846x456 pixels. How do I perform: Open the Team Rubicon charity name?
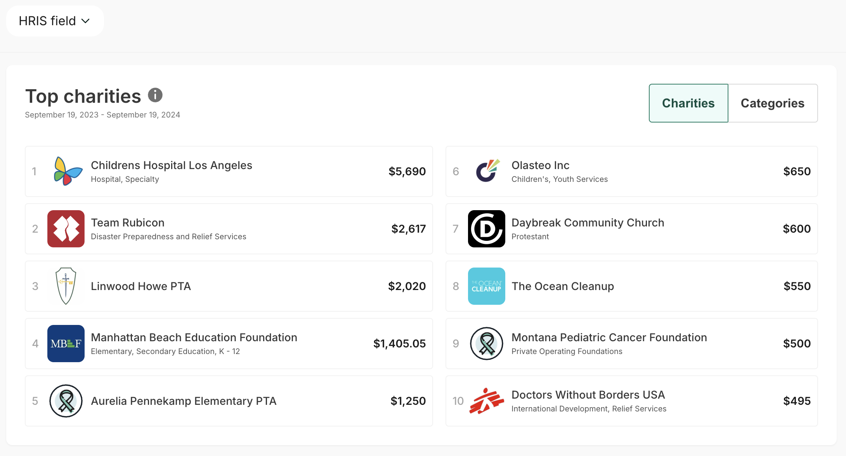click(x=128, y=223)
